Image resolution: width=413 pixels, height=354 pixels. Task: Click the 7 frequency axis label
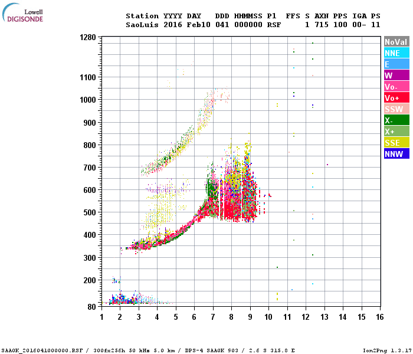tap(213, 317)
